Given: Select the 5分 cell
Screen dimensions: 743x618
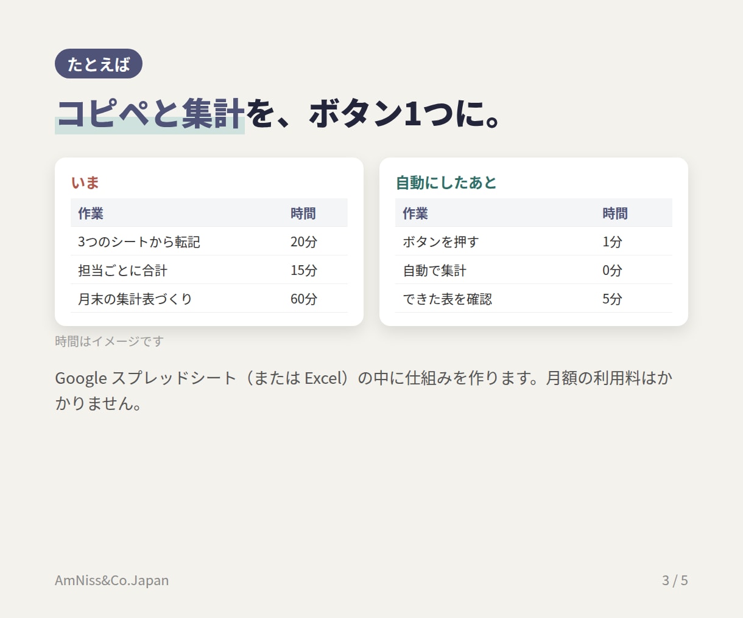Looking at the screenshot, I should (633, 299).
